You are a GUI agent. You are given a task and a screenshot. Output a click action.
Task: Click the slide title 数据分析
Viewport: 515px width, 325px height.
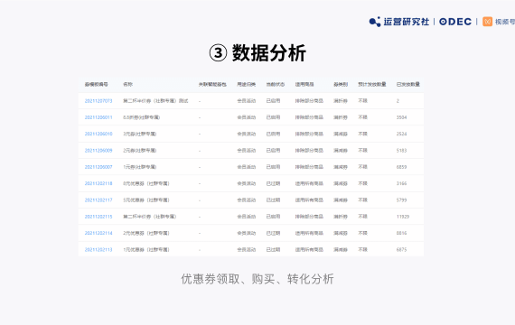tap(268, 53)
